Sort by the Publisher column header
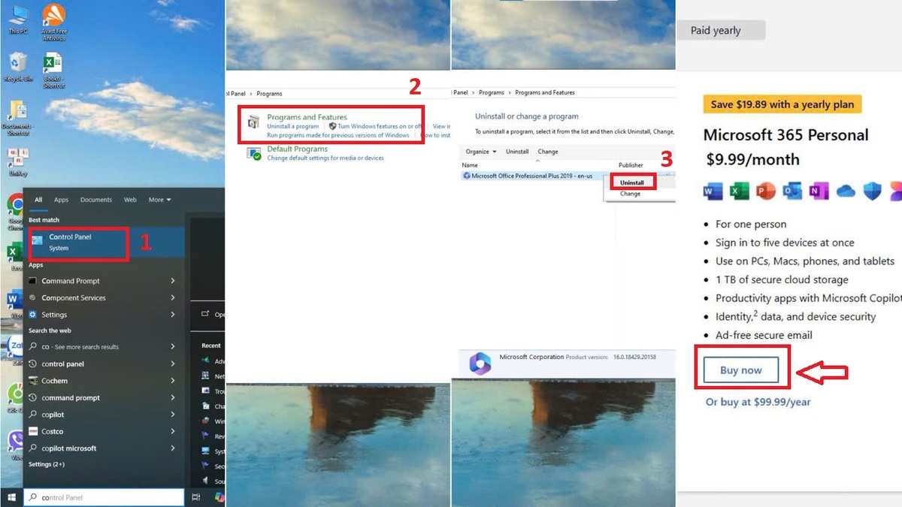Viewport: 902px width, 507px height. click(x=631, y=165)
